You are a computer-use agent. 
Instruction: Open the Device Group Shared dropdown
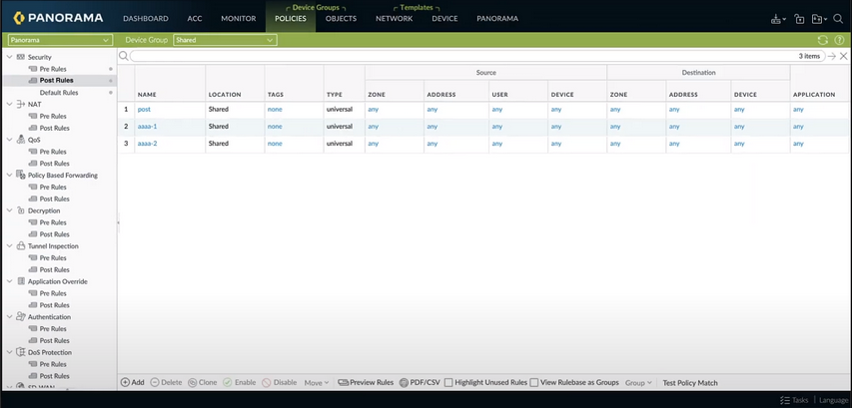pos(226,40)
